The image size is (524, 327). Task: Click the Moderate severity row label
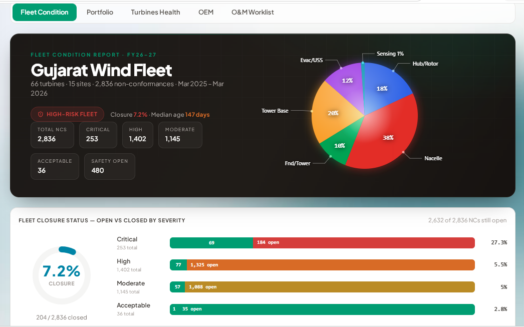(x=131, y=283)
